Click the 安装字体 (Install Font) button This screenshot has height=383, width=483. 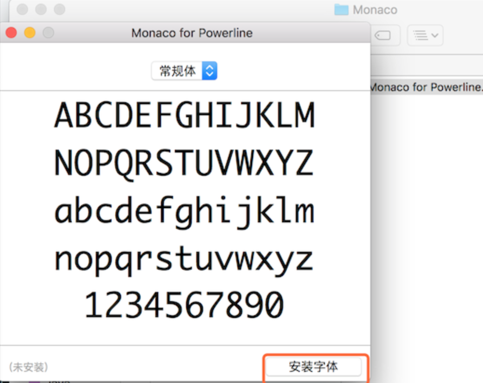pos(314,366)
